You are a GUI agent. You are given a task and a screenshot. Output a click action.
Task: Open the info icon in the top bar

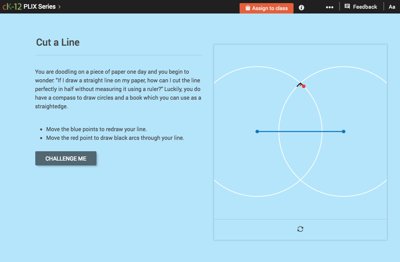point(301,8)
